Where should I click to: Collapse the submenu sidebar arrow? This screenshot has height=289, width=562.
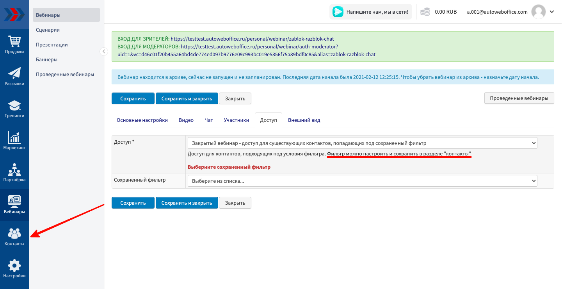coord(103,52)
